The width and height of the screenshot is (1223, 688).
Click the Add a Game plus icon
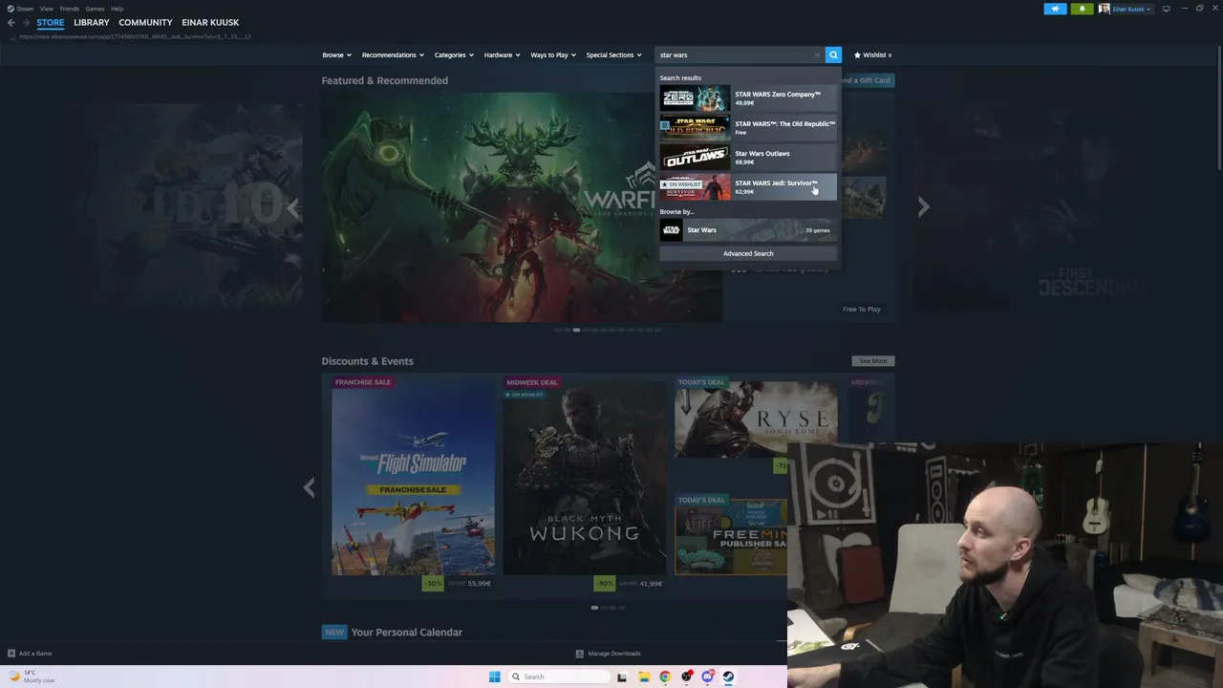coord(11,654)
